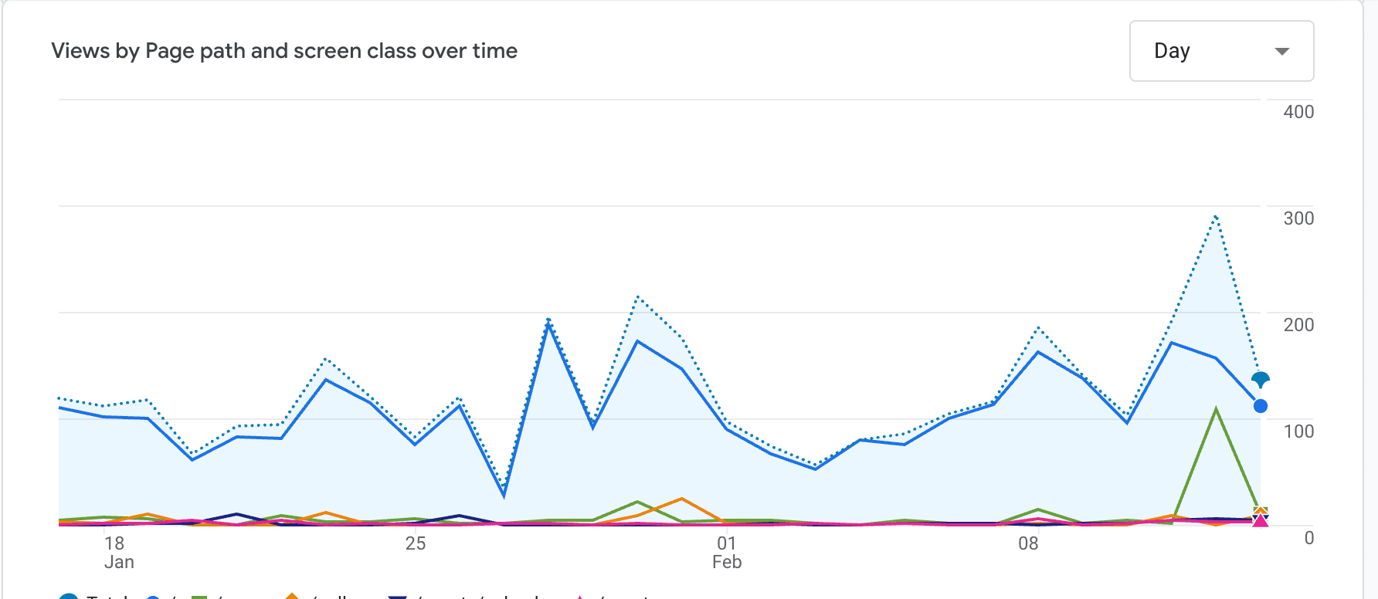
Task: Click the "08" date axis label
Action: (1028, 543)
